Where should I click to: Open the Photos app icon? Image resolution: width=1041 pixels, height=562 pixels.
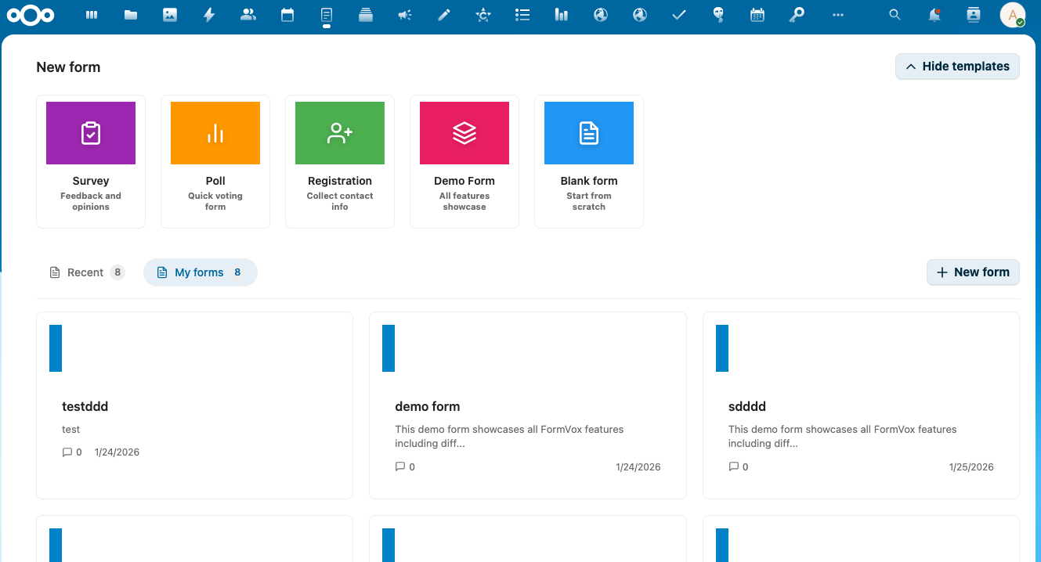(x=170, y=15)
